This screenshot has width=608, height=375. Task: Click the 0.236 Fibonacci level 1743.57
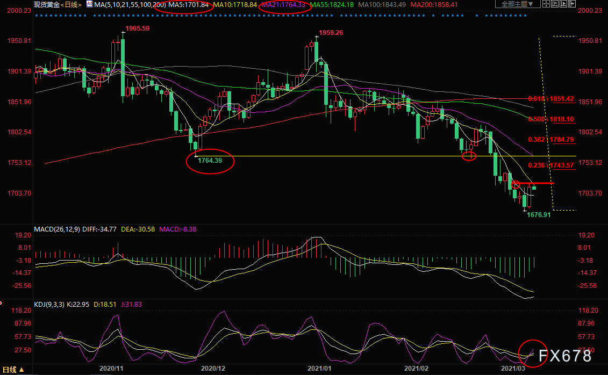(x=551, y=165)
